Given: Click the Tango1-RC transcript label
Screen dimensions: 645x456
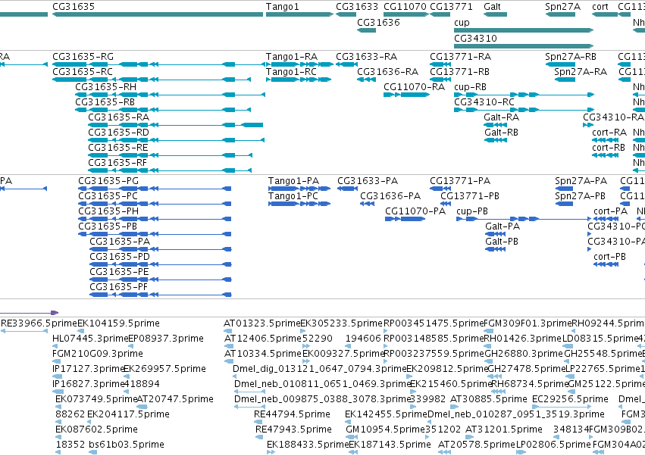Looking at the screenshot, I should [x=291, y=71].
